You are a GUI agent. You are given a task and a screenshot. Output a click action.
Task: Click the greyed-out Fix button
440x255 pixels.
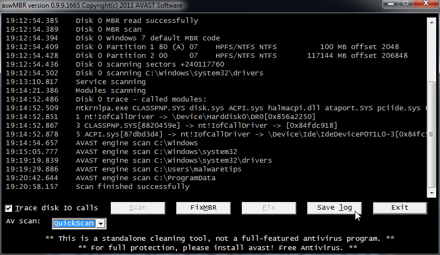pyautogui.click(x=269, y=208)
